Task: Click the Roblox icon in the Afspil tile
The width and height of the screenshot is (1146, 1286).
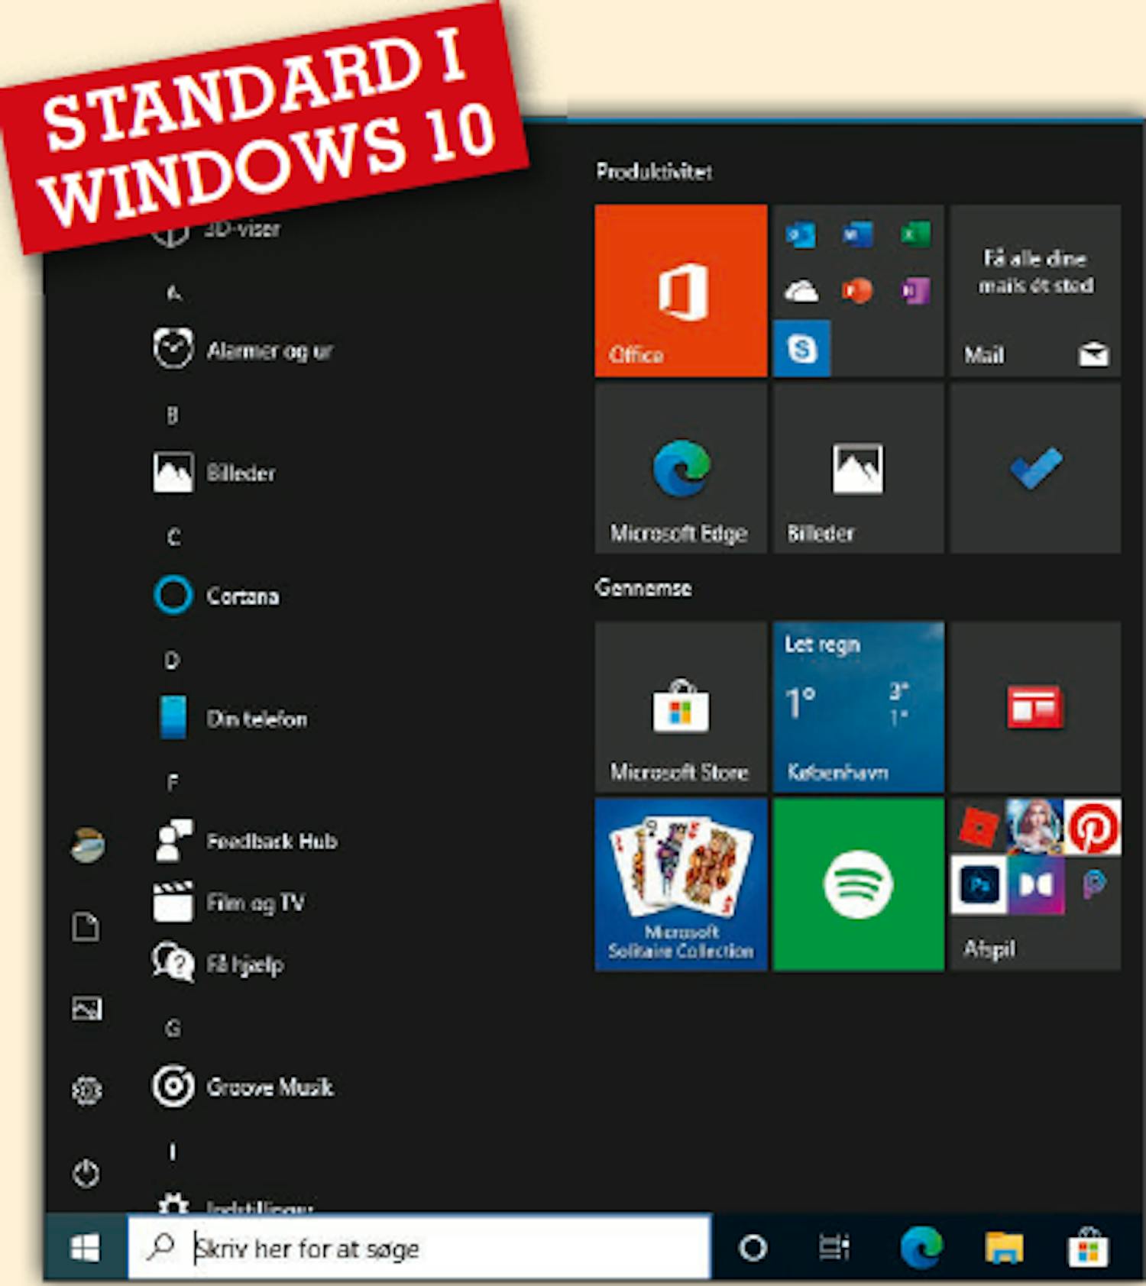Action: (979, 827)
